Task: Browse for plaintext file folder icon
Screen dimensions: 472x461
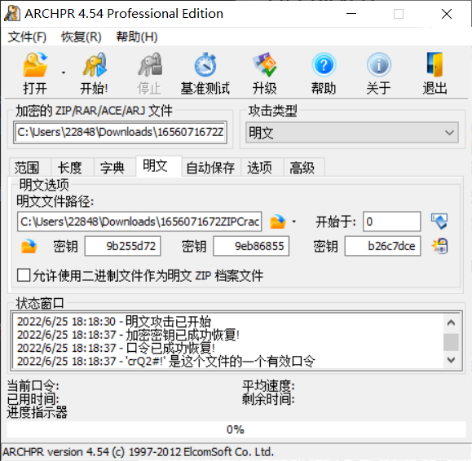Action: pos(277,222)
